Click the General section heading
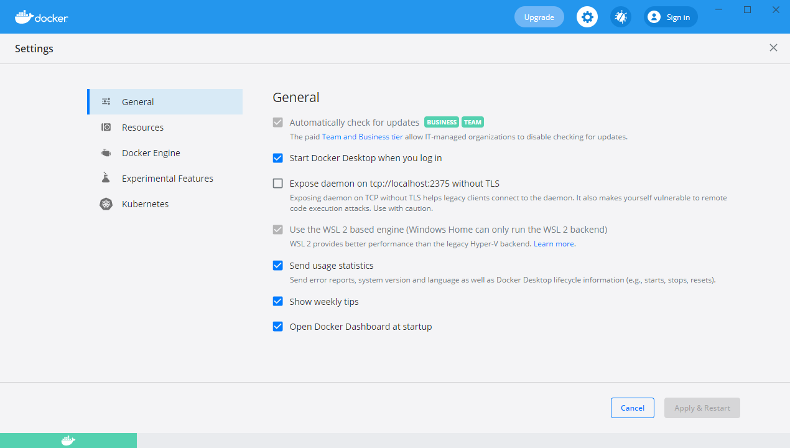 [x=296, y=98]
